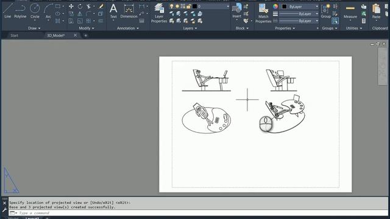Open the Text annotation tool
This screenshot has height=219, width=390.
click(113, 11)
